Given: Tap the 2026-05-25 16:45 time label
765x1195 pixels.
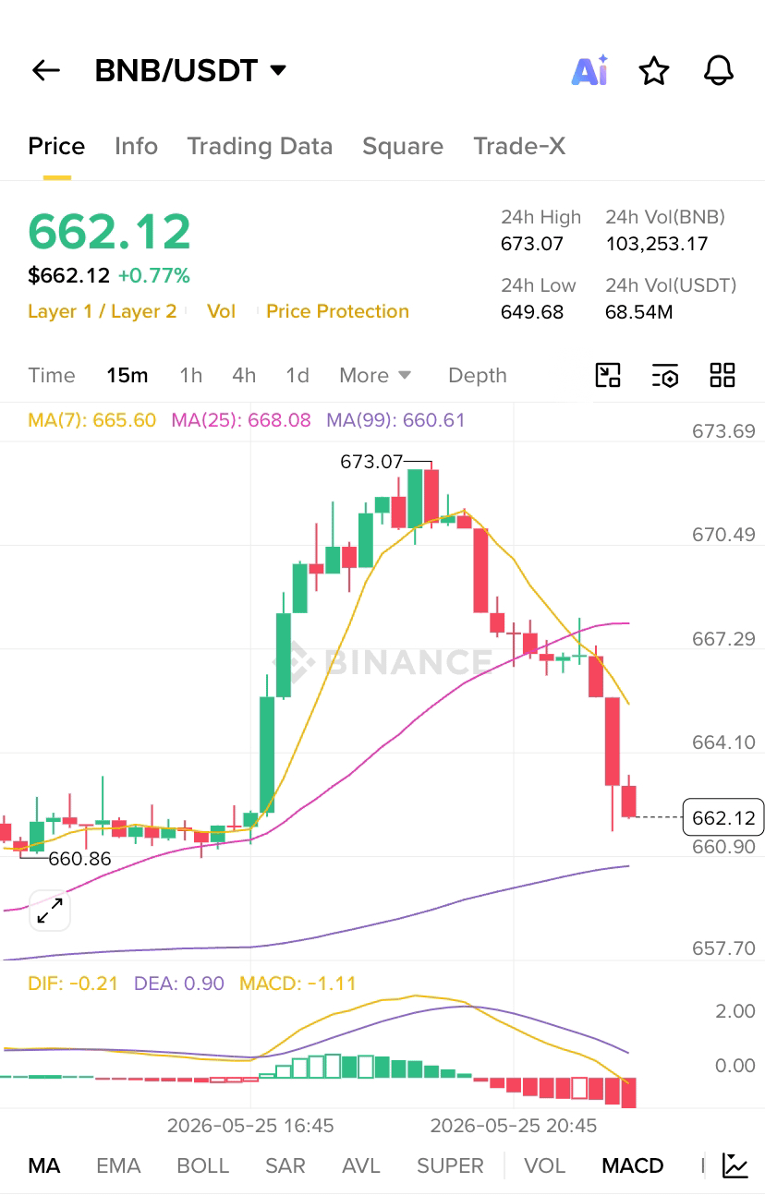Looking at the screenshot, I should 250,1126.
